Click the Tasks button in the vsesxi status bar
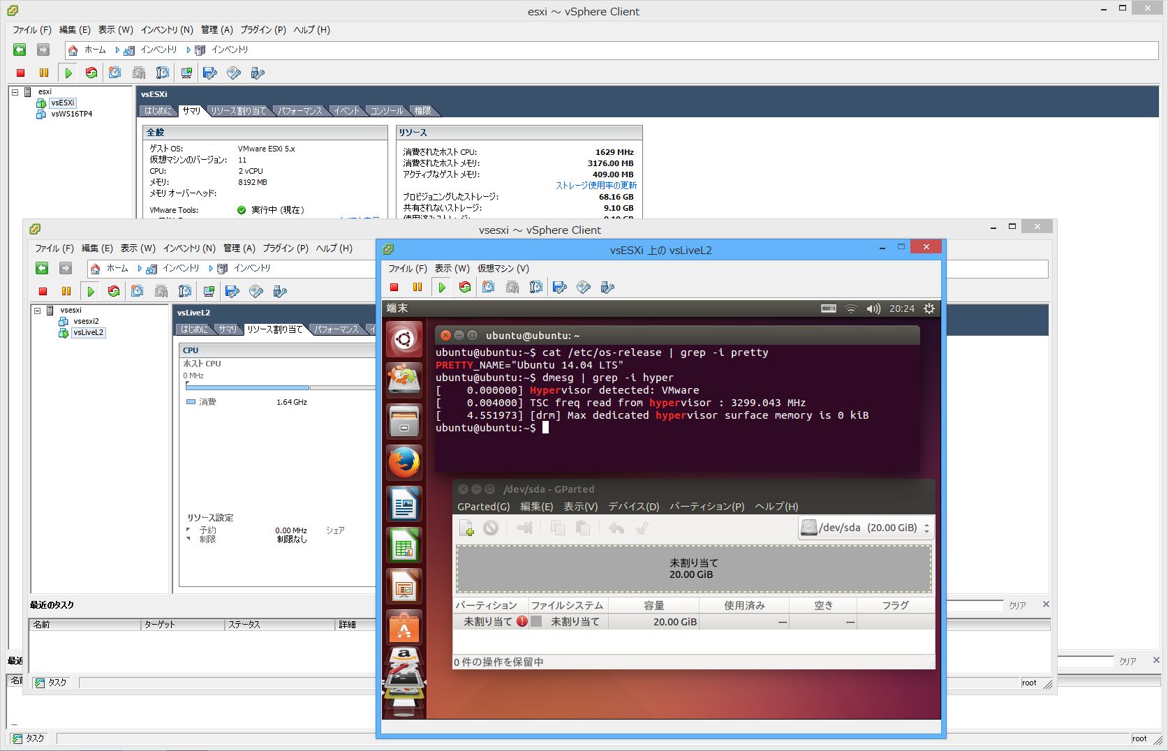This screenshot has height=751, width=1168. click(51, 683)
